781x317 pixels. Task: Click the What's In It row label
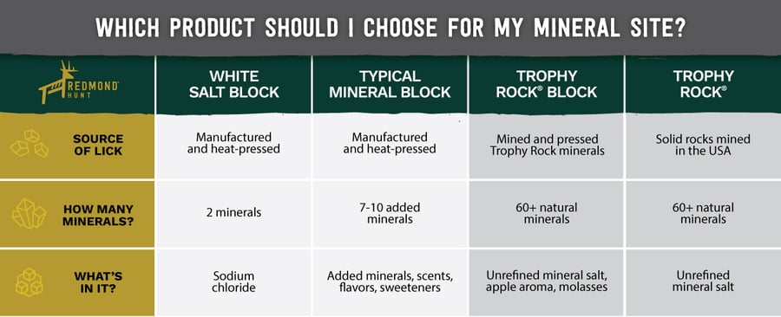click(x=98, y=282)
